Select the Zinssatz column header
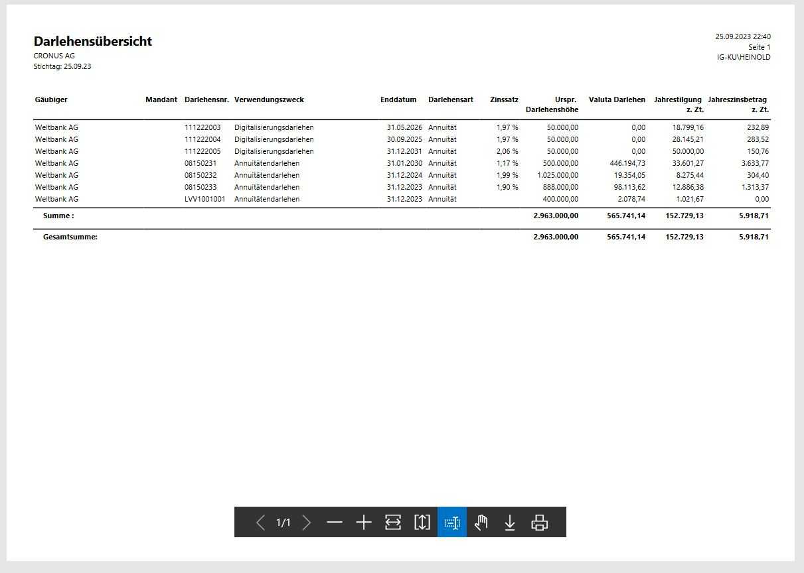 pyautogui.click(x=504, y=99)
